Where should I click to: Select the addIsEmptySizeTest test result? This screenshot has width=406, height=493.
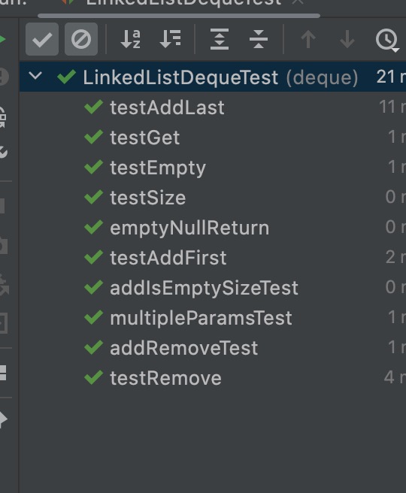click(213, 288)
